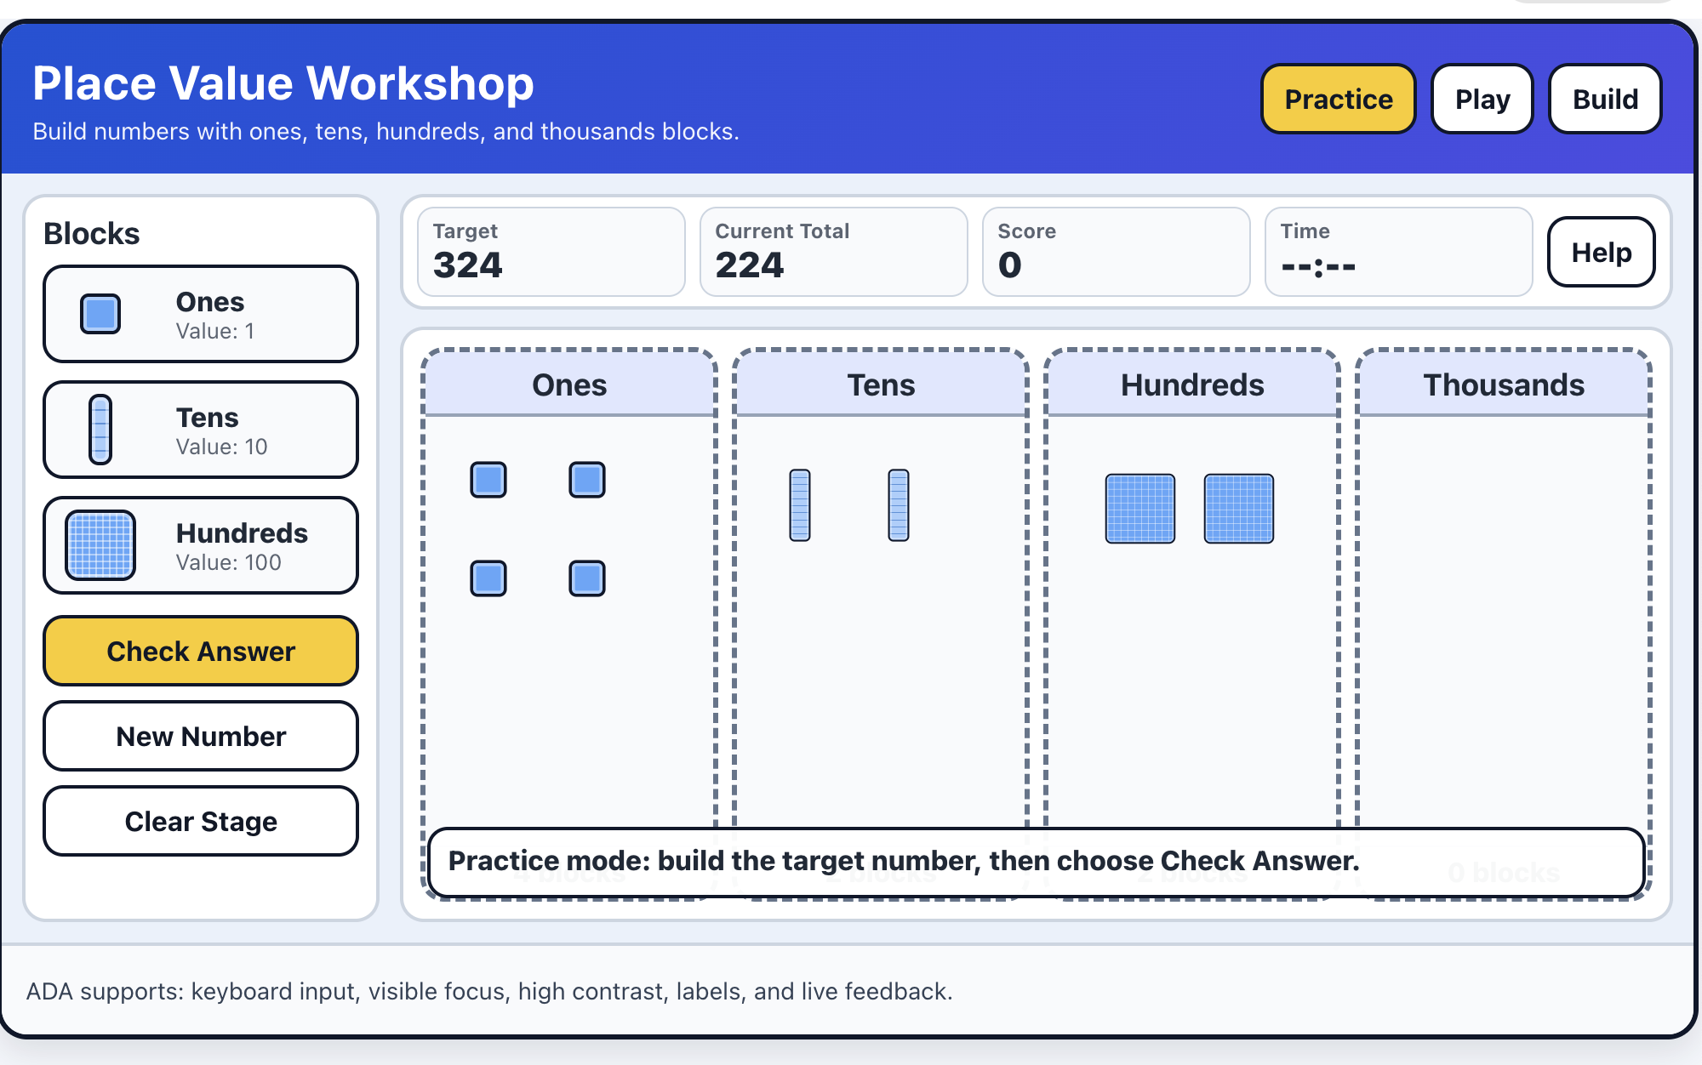Click the Ones block icon in palette
1702x1065 pixels.
point(100,314)
